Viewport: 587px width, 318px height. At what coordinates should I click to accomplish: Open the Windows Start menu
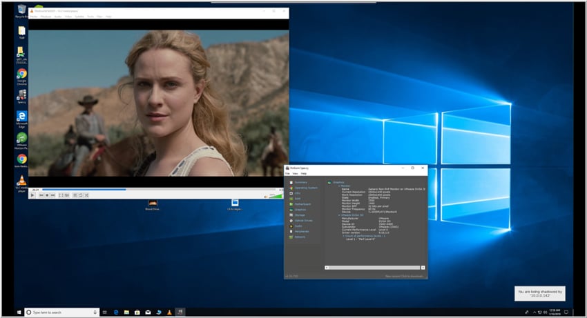tap(19, 312)
